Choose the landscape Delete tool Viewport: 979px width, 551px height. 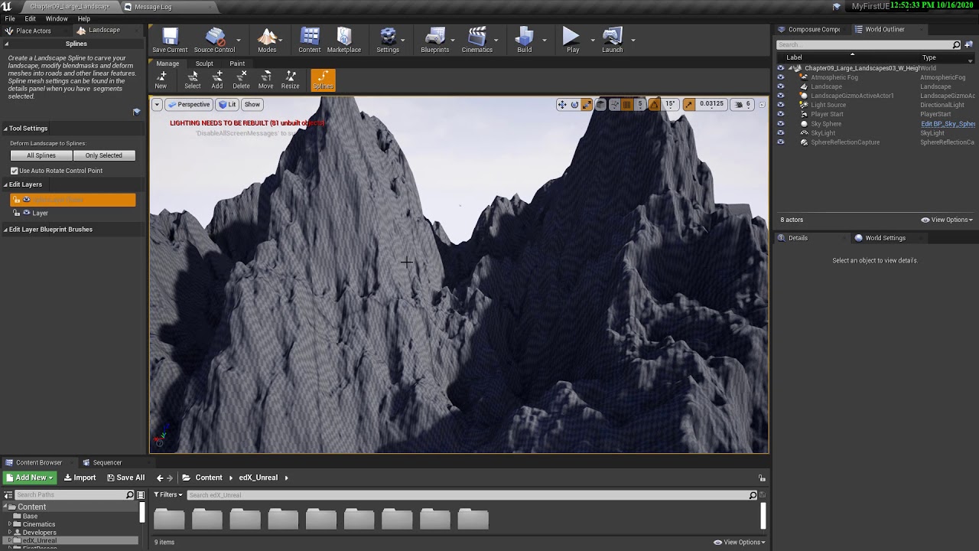pos(241,80)
